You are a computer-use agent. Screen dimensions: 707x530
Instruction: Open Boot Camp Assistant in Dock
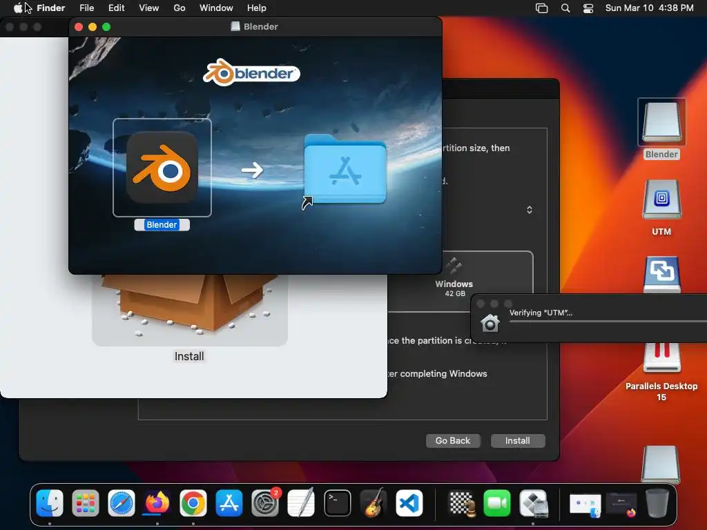click(533, 503)
